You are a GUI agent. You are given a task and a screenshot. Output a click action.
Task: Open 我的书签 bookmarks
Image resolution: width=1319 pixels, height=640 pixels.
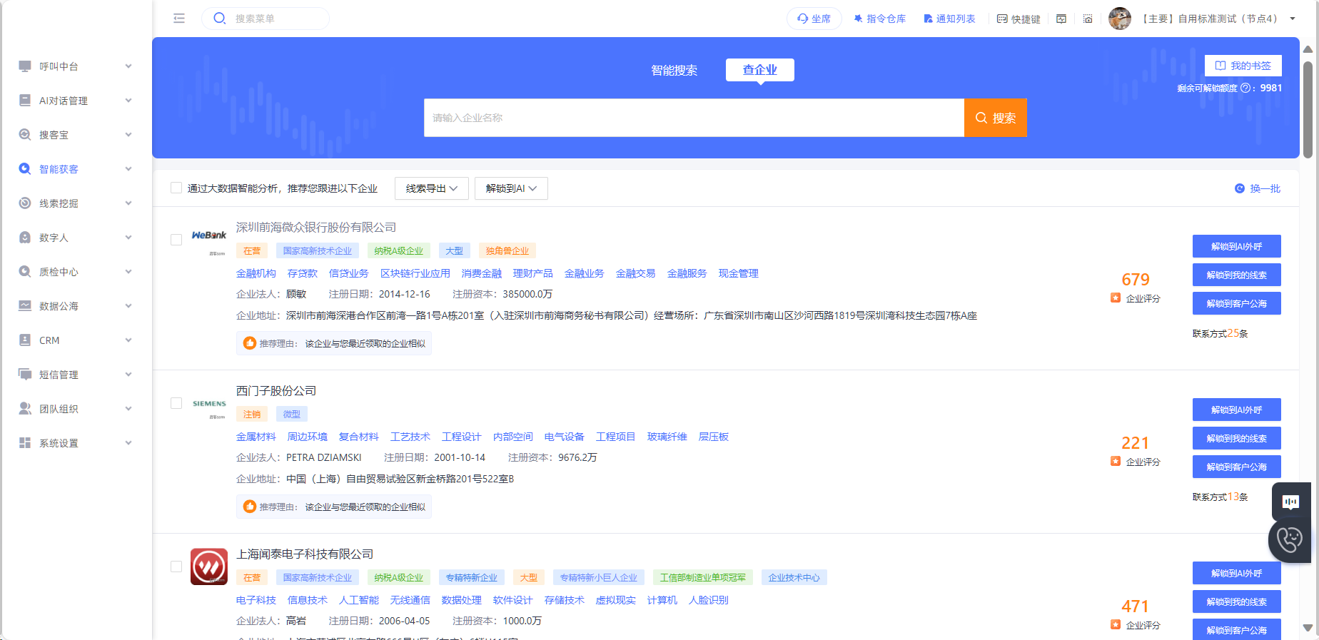pyautogui.click(x=1243, y=66)
